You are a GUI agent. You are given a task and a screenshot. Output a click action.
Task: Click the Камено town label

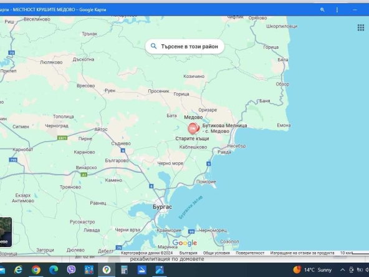tap(113, 180)
